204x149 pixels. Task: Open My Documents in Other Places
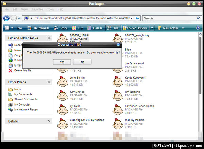[x=23, y=94]
